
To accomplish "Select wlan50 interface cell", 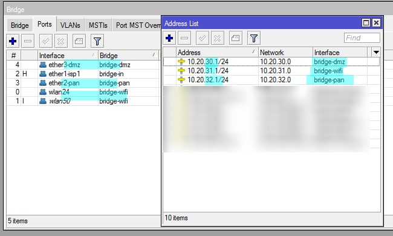I will 59,101.
